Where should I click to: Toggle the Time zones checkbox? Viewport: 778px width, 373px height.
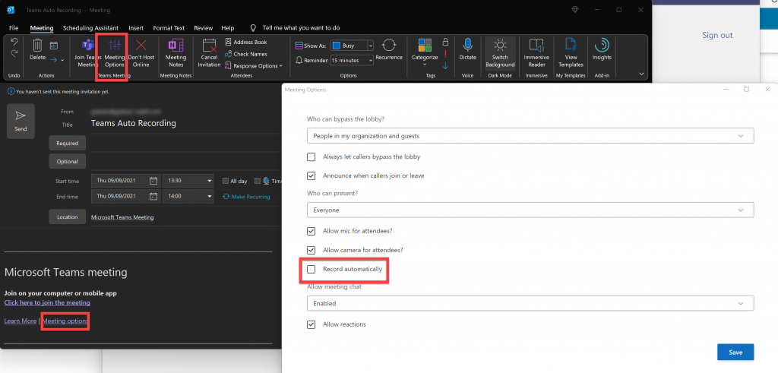[258, 181]
